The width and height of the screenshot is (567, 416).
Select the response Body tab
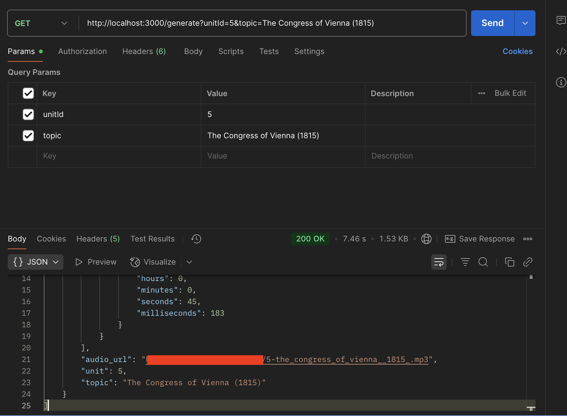coord(17,239)
